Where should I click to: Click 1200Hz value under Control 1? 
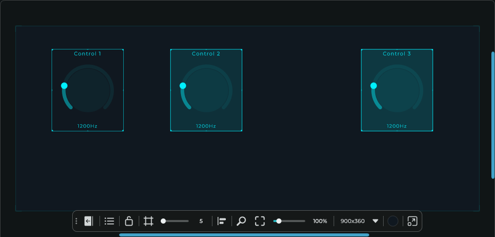pos(88,126)
